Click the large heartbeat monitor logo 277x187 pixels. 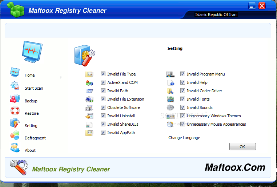tap(32, 52)
